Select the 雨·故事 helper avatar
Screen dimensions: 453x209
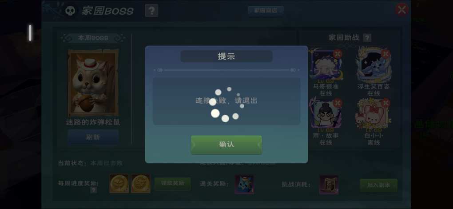(x=326, y=113)
